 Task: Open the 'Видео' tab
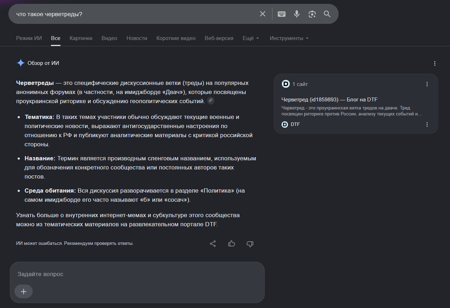coord(109,38)
